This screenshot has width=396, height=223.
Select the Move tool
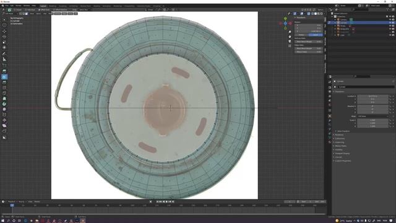coord(4,31)
